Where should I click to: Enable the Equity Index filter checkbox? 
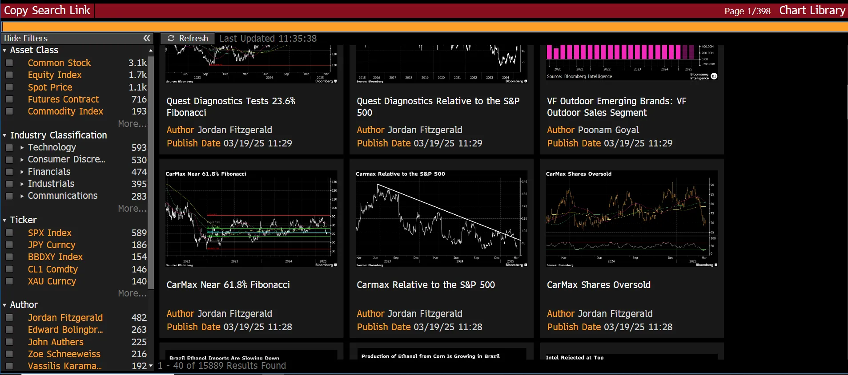(9, 75)
